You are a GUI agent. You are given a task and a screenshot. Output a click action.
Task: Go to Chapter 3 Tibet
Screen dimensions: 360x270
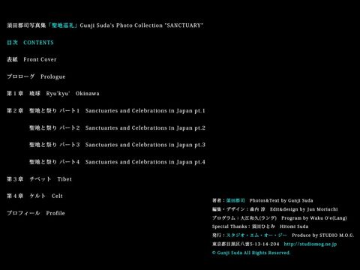(39, 179)
